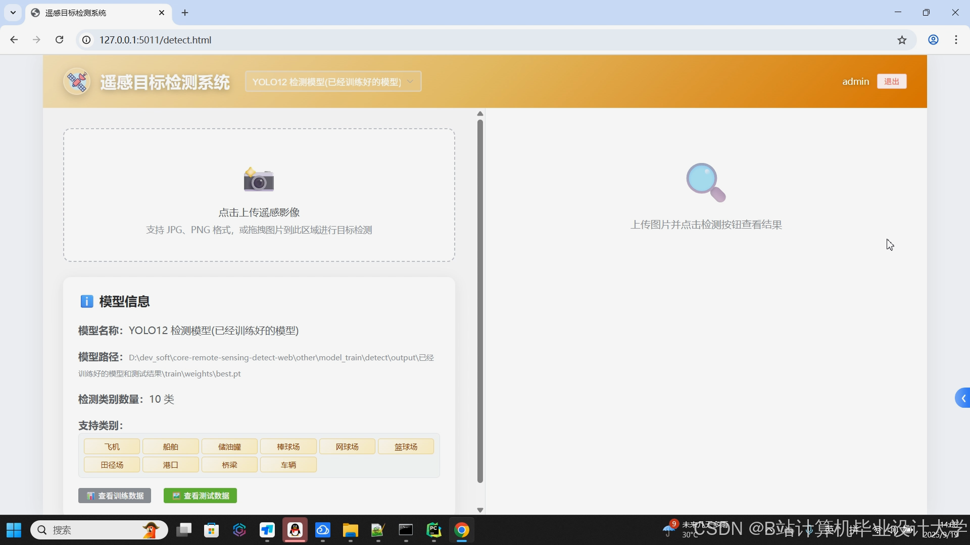Open a new browser tab

pos(185,13)
